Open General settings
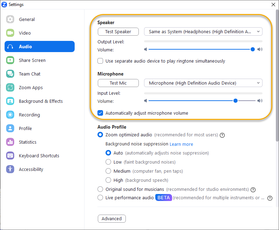 (x=40, y=19)
